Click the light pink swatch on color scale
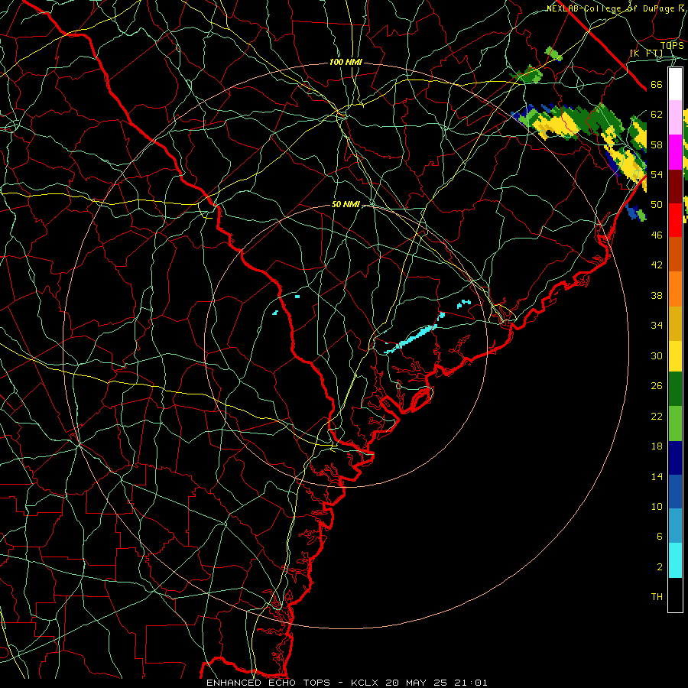The width and height of the screenshot is (688, 688). pos(675,118)
